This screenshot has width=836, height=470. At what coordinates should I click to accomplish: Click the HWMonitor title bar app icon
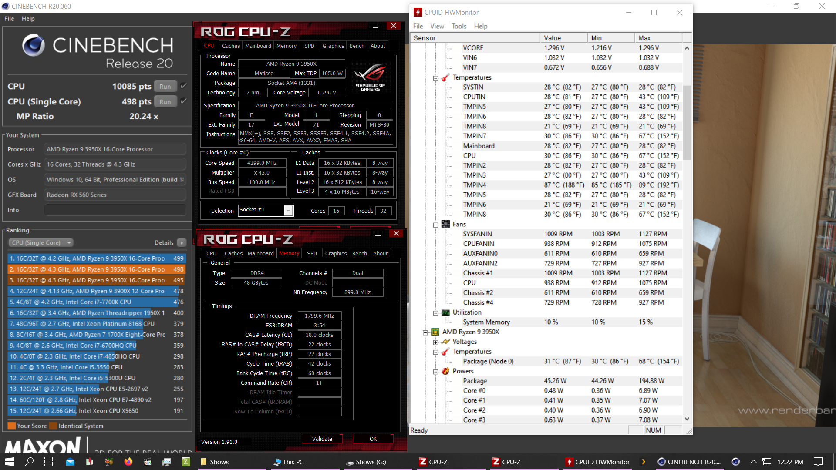pos(418,12)
